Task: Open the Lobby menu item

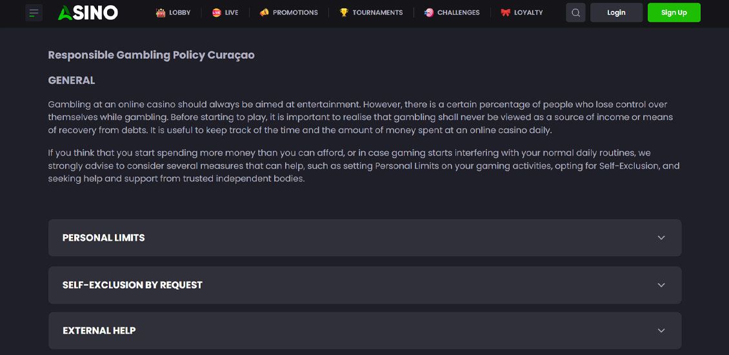Action: pyautogui.click(x=180, y=12)
